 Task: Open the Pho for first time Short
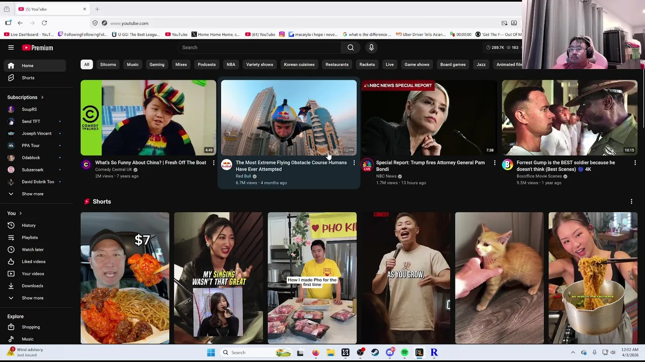312,278
